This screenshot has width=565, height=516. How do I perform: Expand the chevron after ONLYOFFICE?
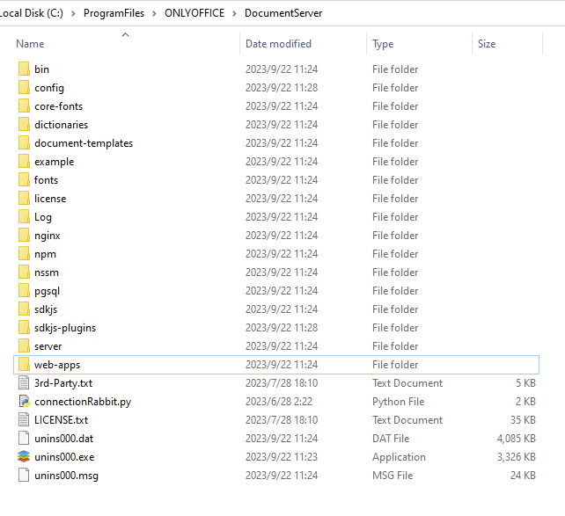click(x=235, y=13)
